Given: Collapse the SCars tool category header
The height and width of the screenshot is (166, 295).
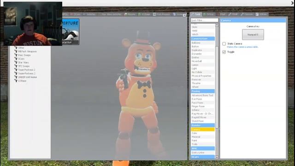Looking at the screenshot, I should pos(203,157).
